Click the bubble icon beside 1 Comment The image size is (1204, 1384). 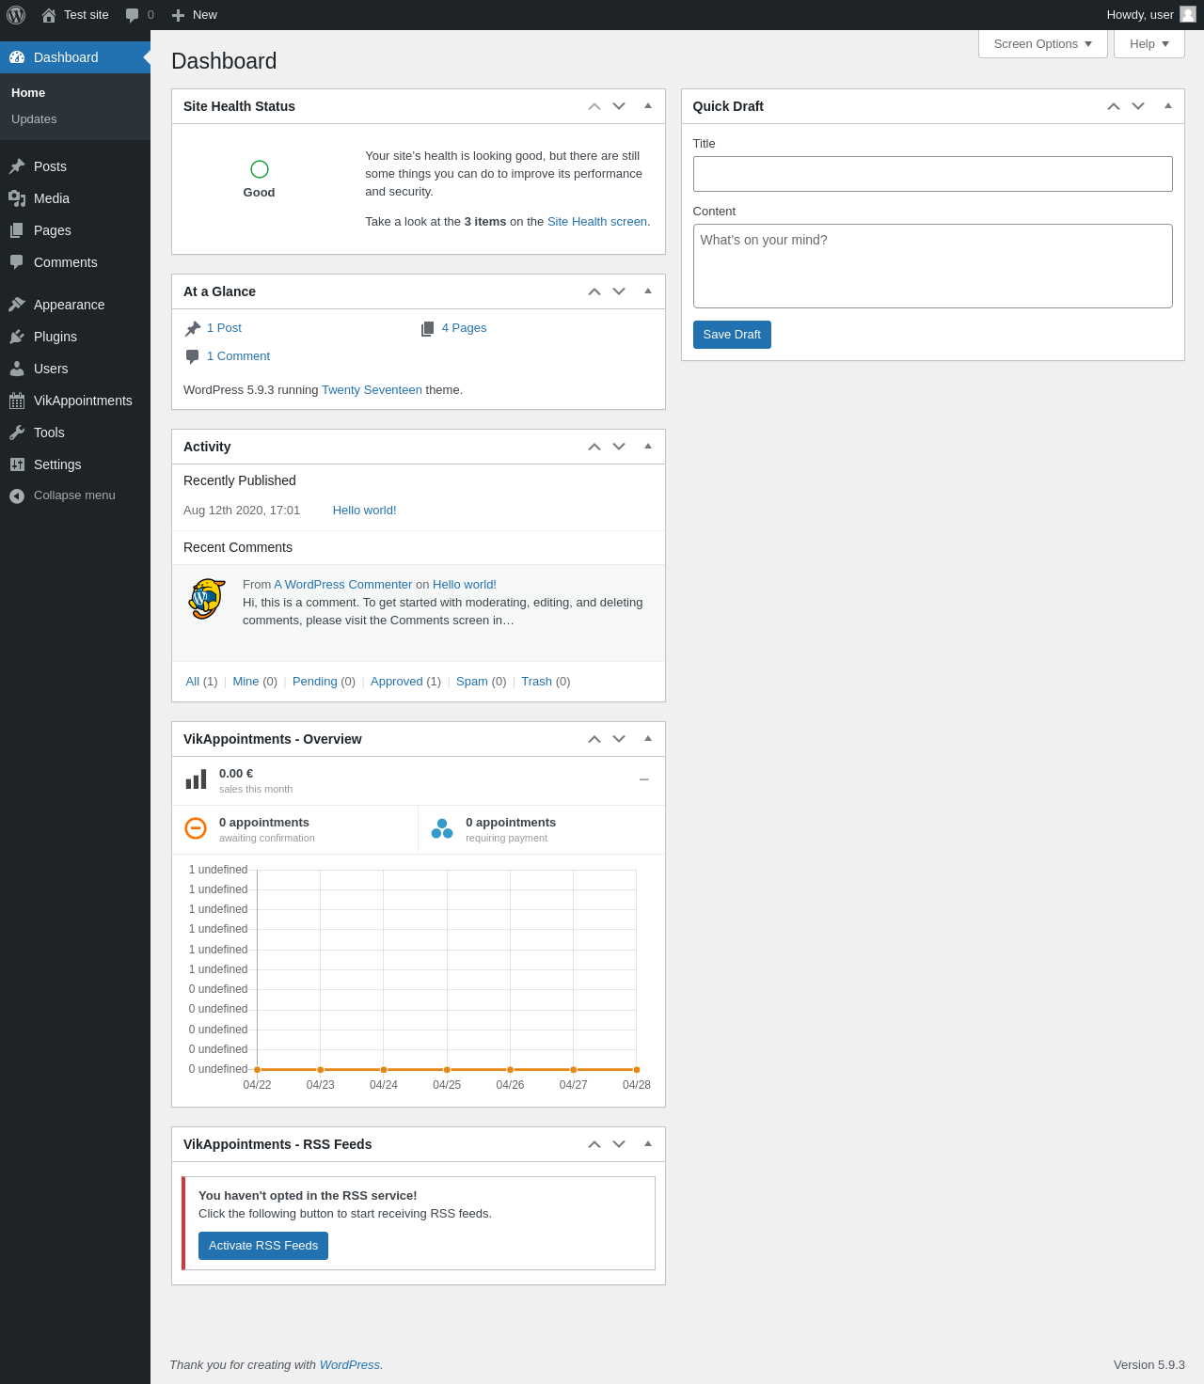click(193, 356)
